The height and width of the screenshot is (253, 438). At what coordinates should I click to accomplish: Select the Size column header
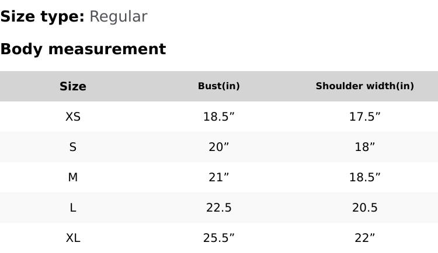pyautogui.click(x=73, y=86)
